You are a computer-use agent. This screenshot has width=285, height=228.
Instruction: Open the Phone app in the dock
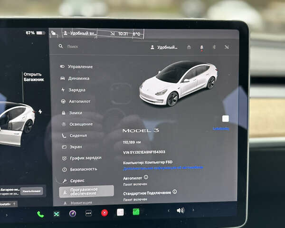40,214
